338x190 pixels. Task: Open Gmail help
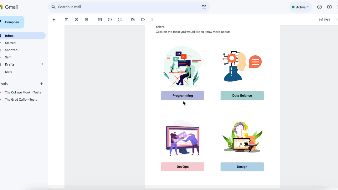(x=319, y=7)
